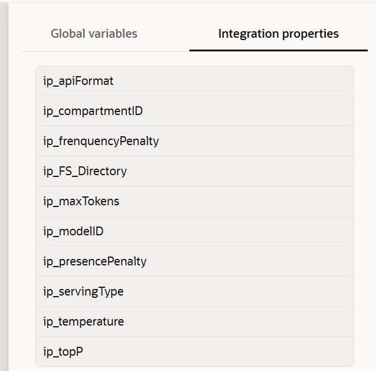Select the Integration properties tab
The height and width of the screenshot is (371, 376).
pyautogui.click(x=278, y=34)
